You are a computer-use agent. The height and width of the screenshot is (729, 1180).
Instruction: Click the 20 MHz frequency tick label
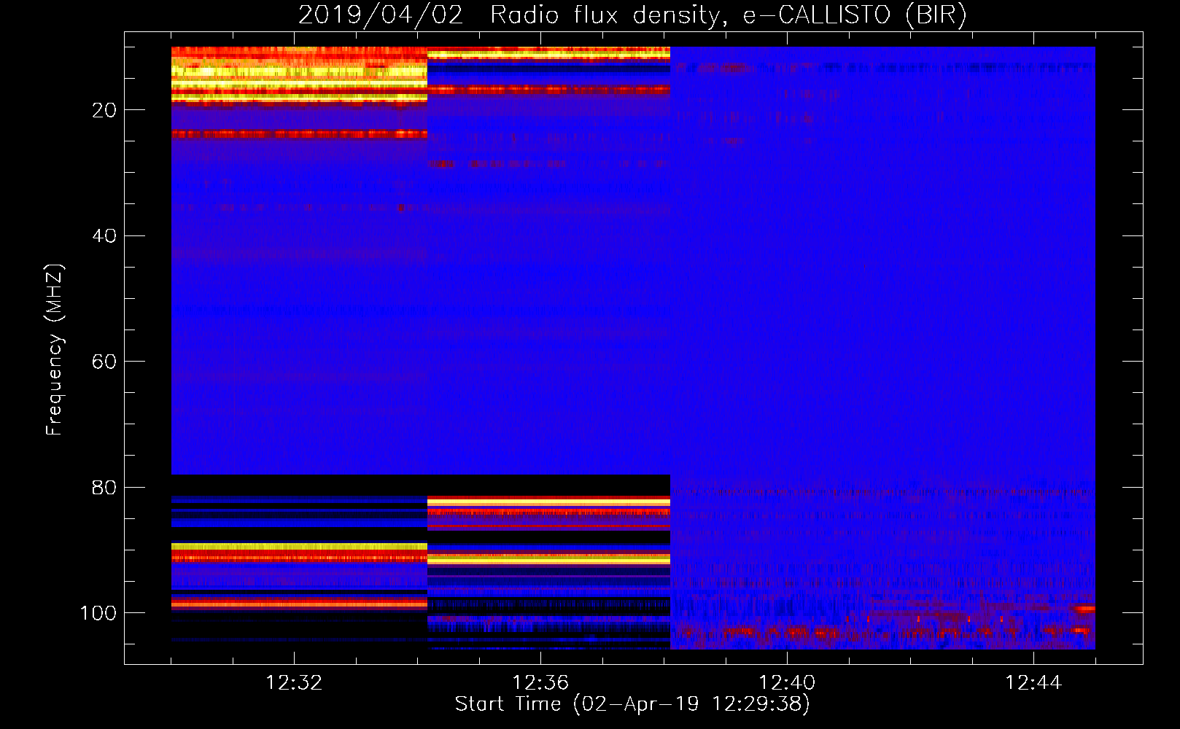(x=104, y=110)
